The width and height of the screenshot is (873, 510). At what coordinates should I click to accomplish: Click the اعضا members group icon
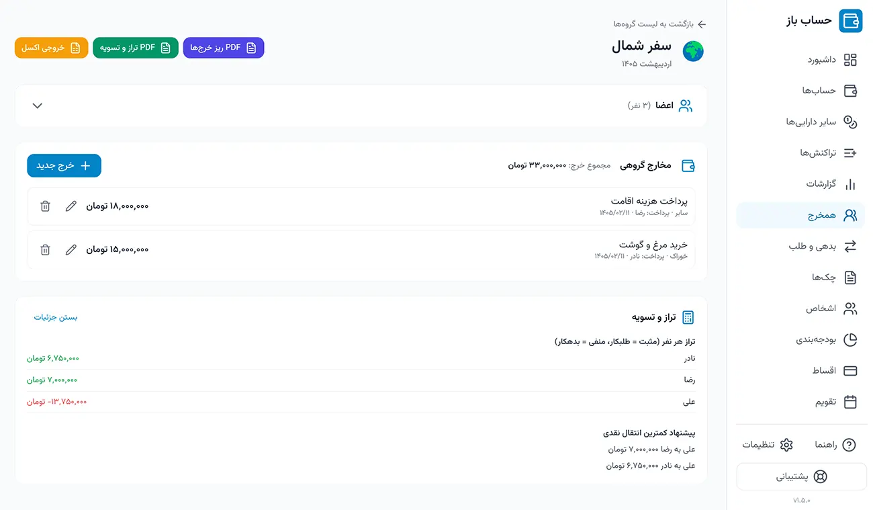click(x=686, y=105)
